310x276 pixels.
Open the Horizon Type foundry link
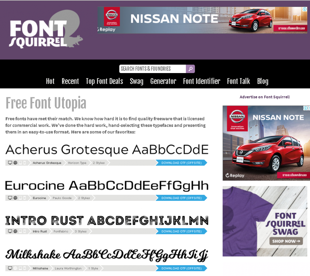(x=77, y=163)
